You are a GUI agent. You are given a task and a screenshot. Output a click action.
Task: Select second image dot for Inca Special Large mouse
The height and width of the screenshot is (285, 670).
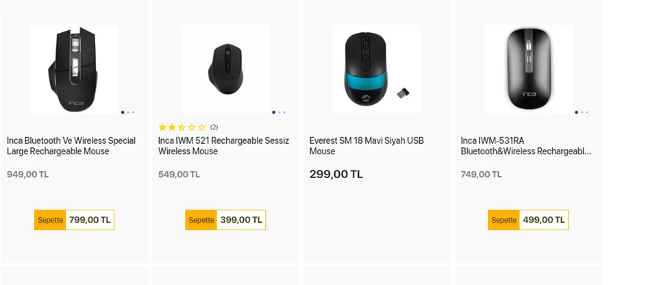(128, 112)
